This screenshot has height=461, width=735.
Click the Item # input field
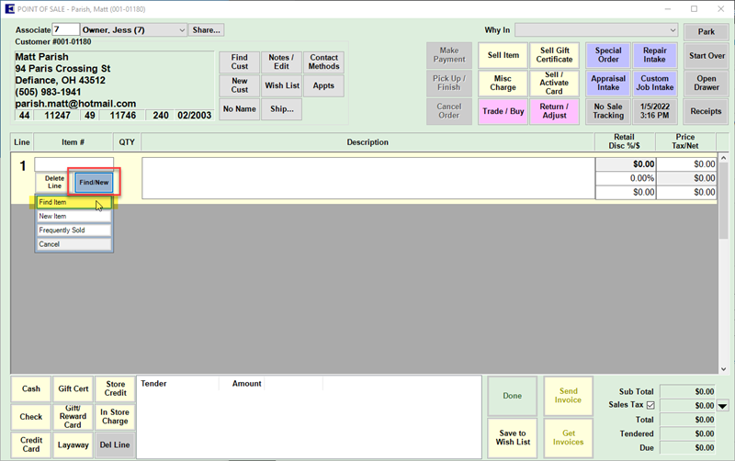[x=73, y=164]
